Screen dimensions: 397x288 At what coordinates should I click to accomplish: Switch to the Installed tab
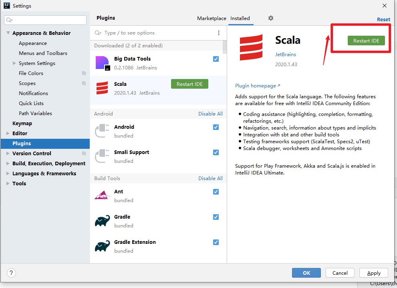pyautogui.click(x=240, y=18)
